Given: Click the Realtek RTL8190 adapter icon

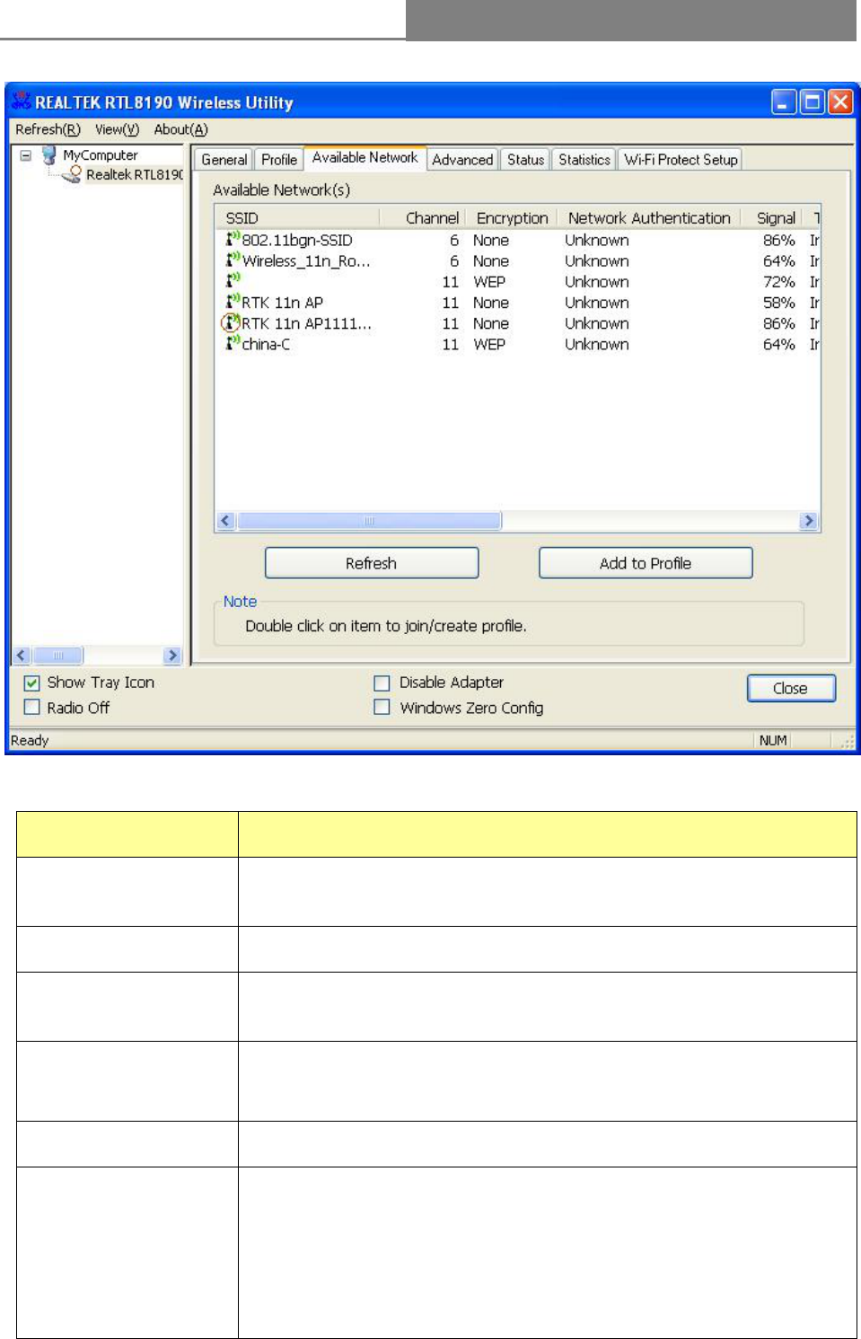Looking at the screenshot, I should 73,174.
